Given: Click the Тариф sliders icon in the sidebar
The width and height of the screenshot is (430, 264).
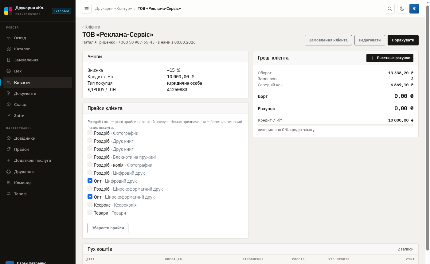Looking at the screenshot, I should [9, 194].
